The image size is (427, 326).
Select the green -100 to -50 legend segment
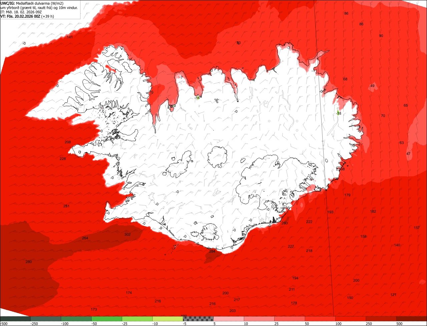coord(76,319)
